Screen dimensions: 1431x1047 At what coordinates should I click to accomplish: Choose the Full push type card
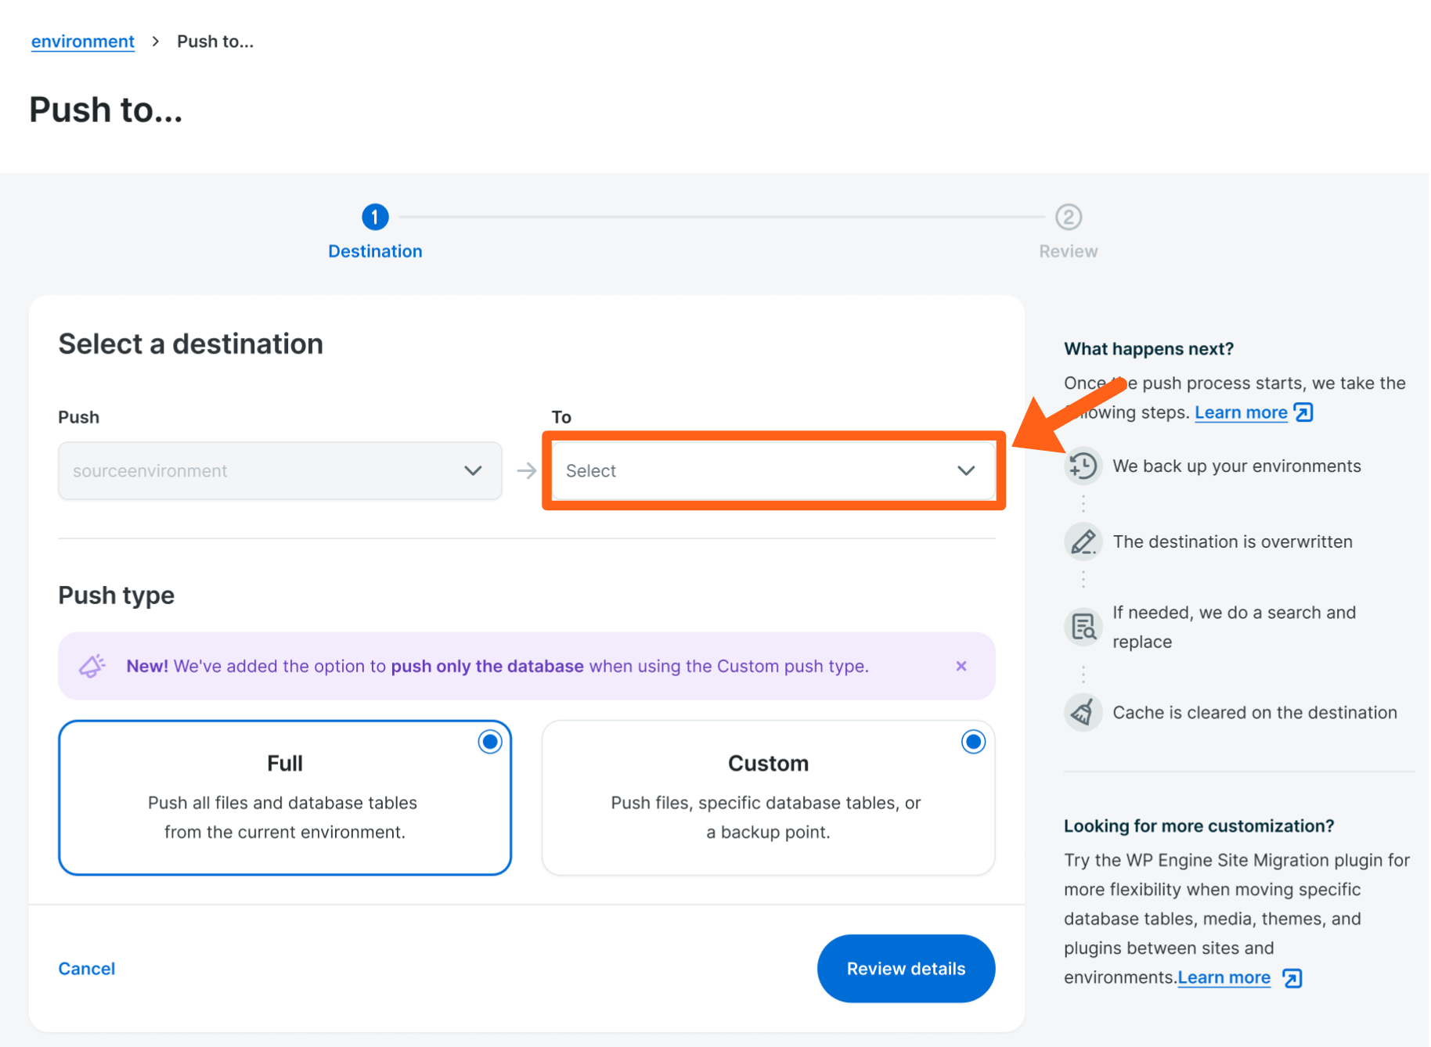[285, 798]
